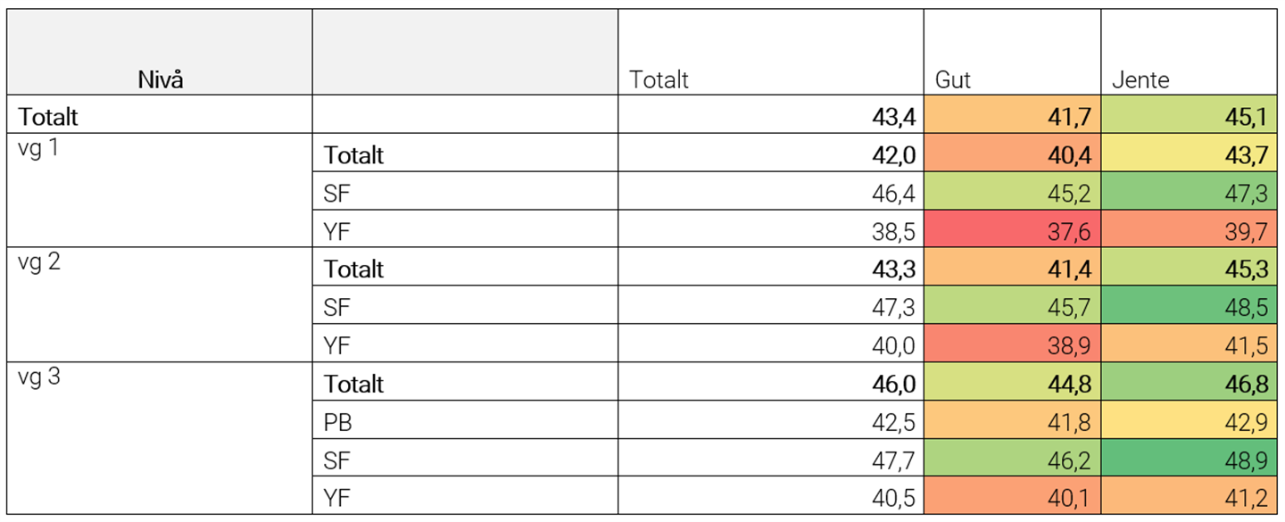Select the vg 2 row group
The image size is (1285, 522).
click(160, 305)
